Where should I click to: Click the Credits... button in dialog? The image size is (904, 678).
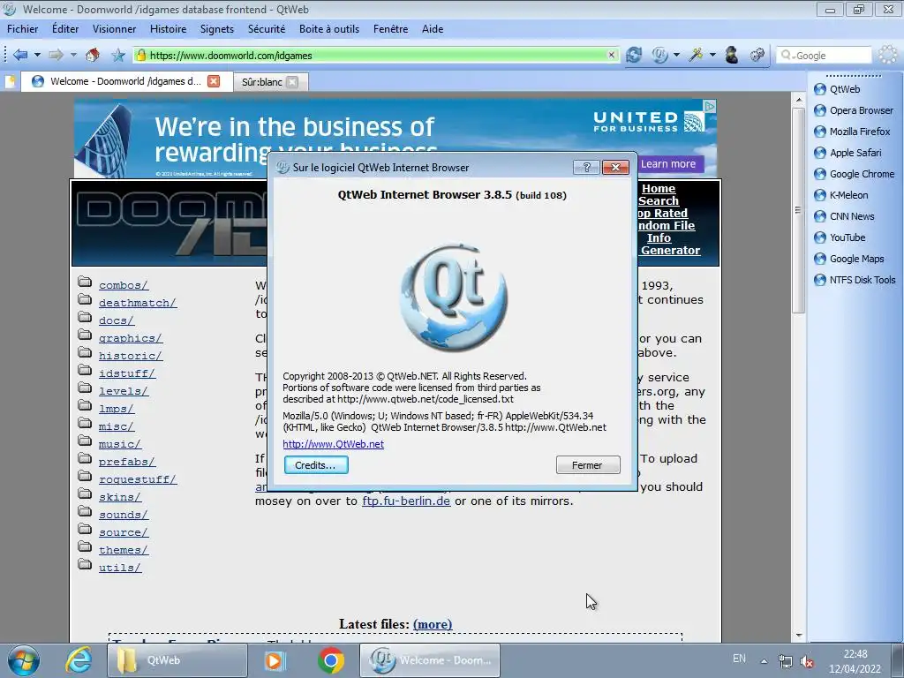[316, 464]
